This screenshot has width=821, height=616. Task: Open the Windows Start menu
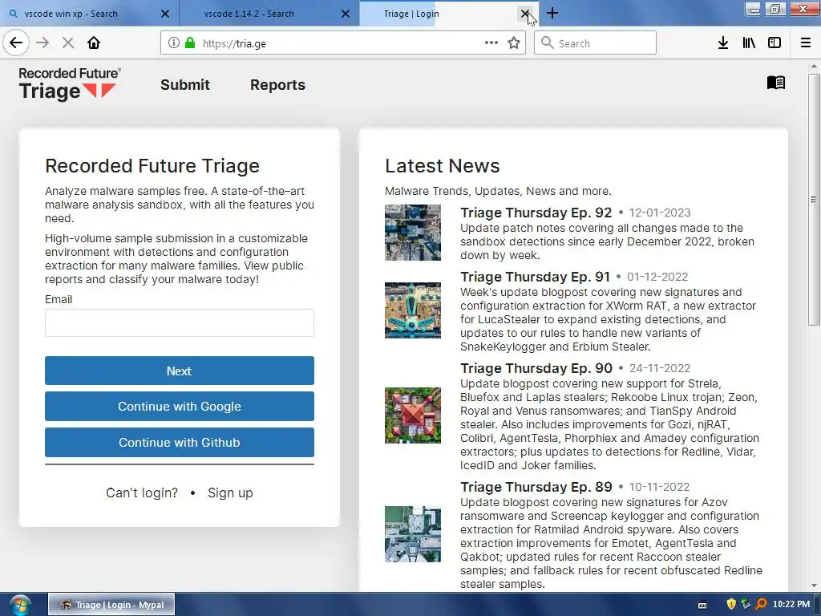coord(19,605)
